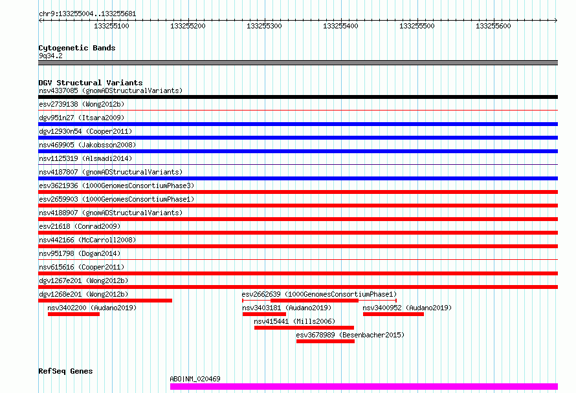Click the nsv4337085 gnomAD black variant bar
Image resolution: width=576 pixels, height=393 pixels.
298,97
